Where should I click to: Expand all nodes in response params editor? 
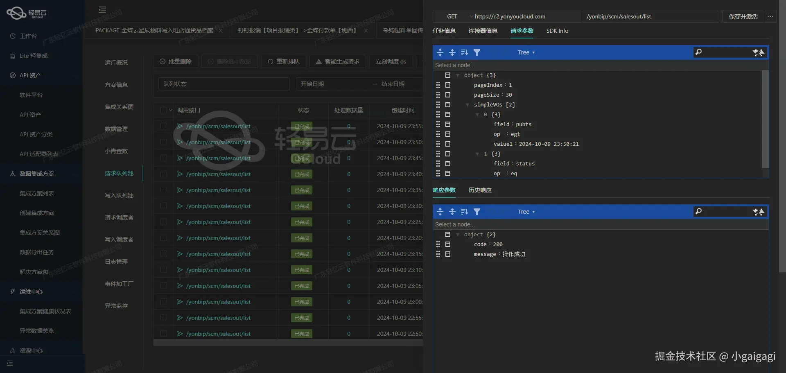pos(440,212)
